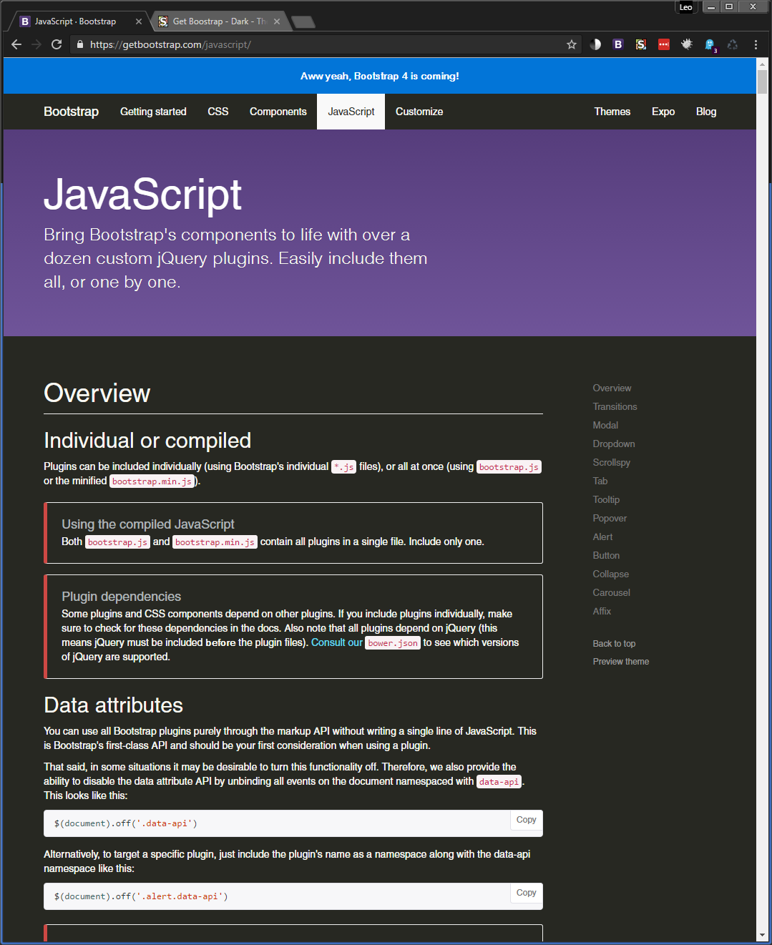Screen dimensions: 772x945
Task: Jump to Affix in the sidebar
Action: (x=602, y=611)
